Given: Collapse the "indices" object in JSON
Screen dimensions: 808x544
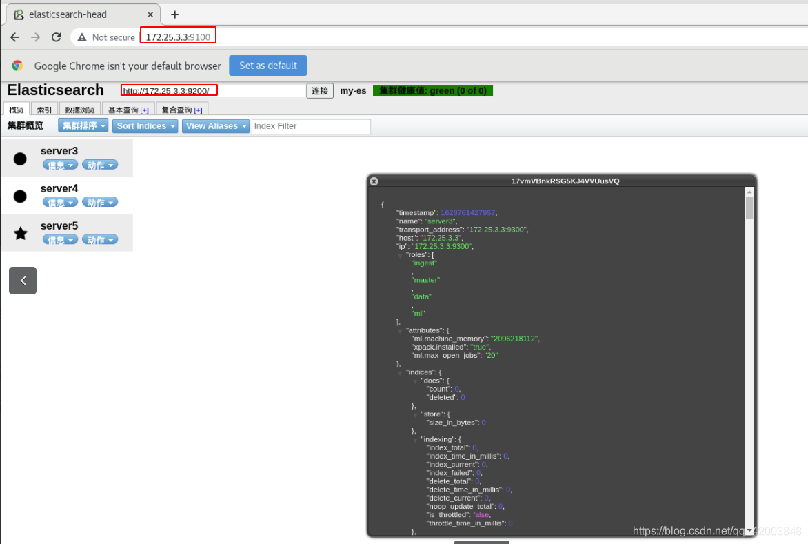Looking at the screenshot, I should [401, 373].
